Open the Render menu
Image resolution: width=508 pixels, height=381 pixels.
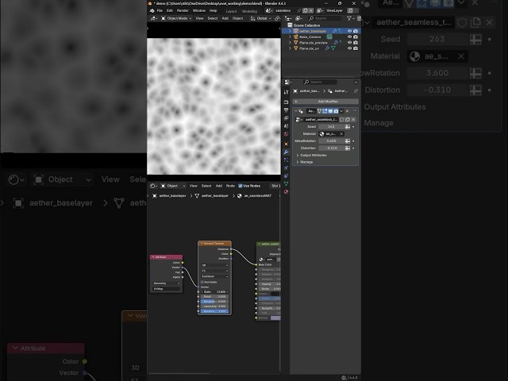(183, 10)
